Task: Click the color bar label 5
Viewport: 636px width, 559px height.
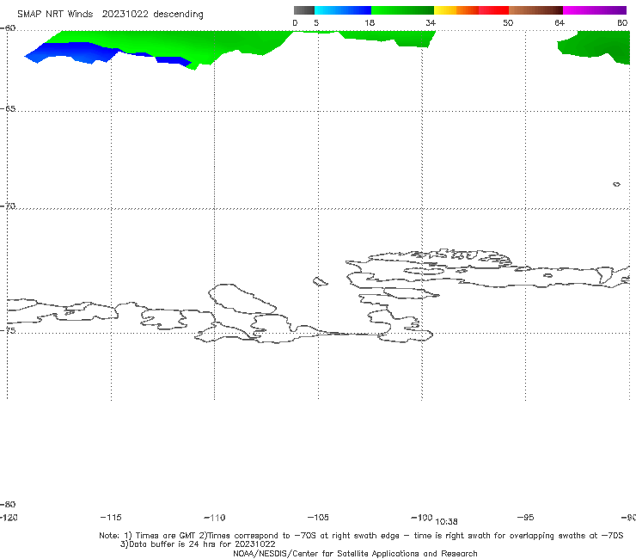Action: point(316,23)
